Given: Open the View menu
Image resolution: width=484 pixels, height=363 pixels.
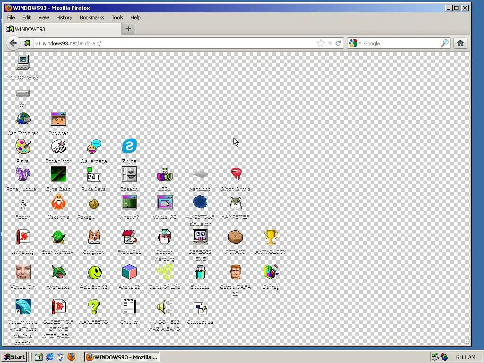Looking at the screenshot, I should (x=43, y=17).
